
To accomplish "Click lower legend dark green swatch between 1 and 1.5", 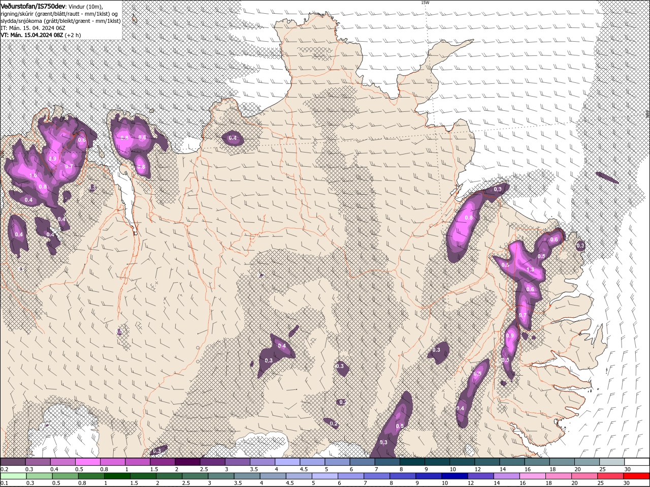I will tap(117, 476).
